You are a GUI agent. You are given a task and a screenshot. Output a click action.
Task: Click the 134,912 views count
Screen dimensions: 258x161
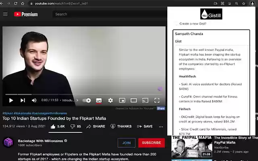[13, 126]
